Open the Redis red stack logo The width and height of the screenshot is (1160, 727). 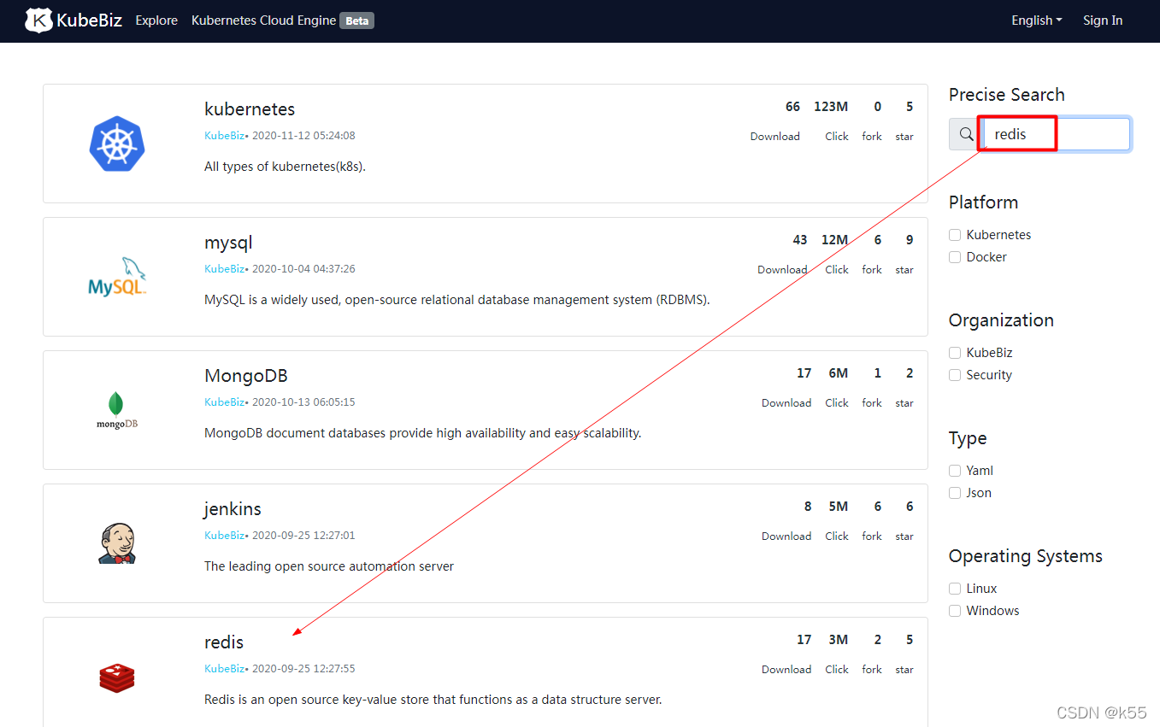click(117, 677)
